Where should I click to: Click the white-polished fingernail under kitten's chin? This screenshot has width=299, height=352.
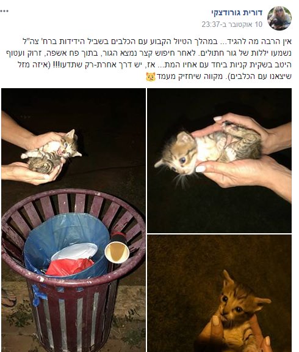(x=201, y=168)
